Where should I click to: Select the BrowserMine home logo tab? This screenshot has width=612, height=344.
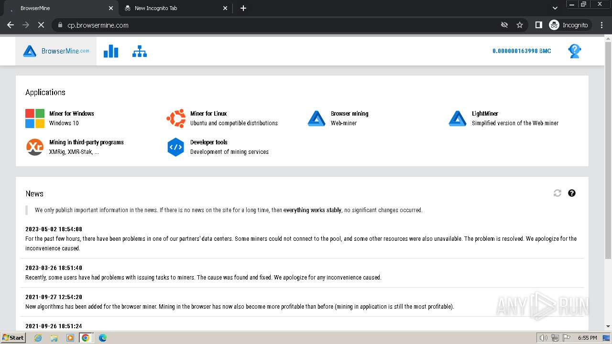(56, 51)
